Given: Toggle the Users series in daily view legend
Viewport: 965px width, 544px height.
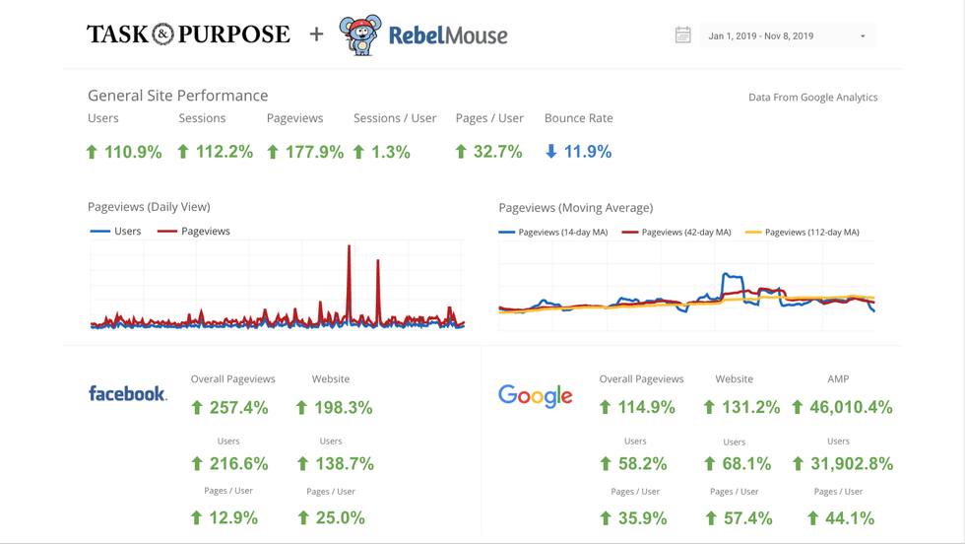Looking at the screenshot, I should [x=115, y=232].
